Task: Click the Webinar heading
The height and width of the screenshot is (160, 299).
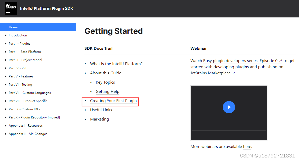Action: 198,48
